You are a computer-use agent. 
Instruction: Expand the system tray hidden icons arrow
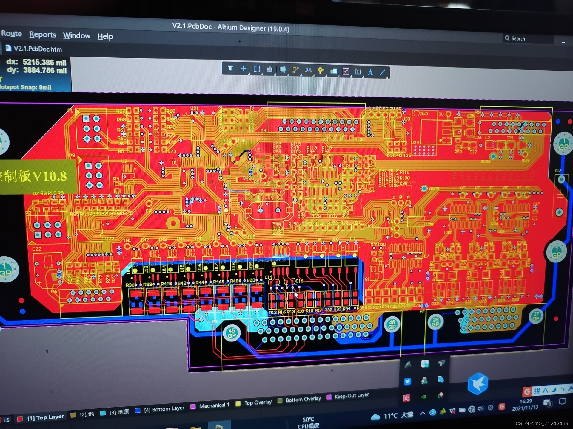423,413
